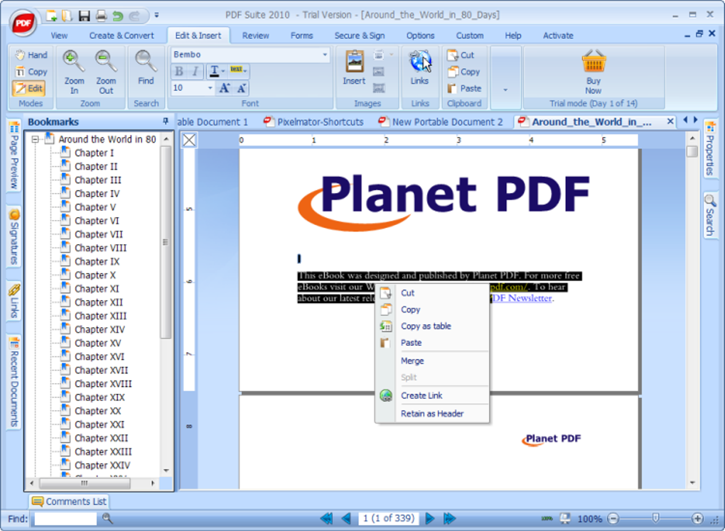725x531 pixels.
Task: Select the Copy mode in Modes group
Action: [x=31, y=72]
